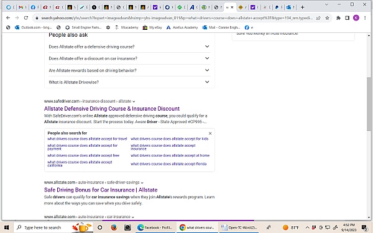Screen dimensions: 373x233
Task: Open the Small Engine Parts bookmark
Action: (83, 27)
